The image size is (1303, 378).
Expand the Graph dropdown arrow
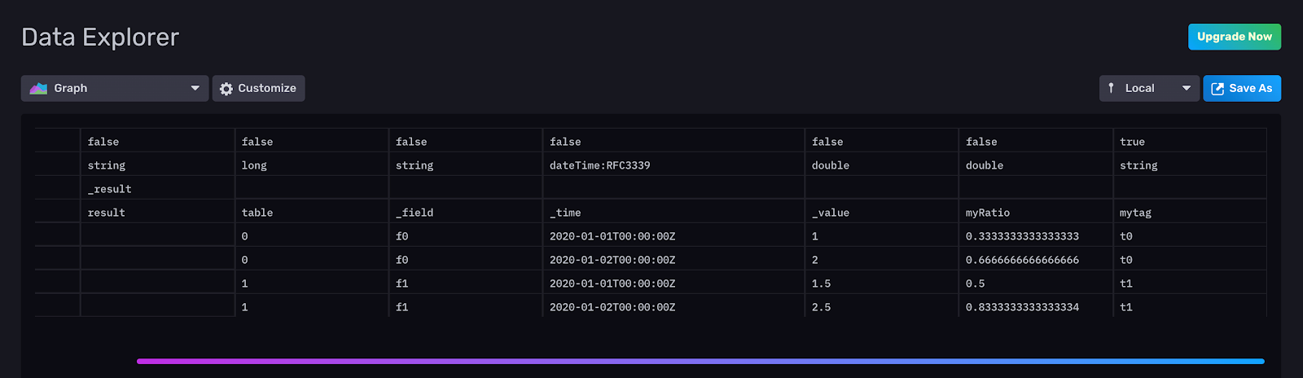pos(195,88)
